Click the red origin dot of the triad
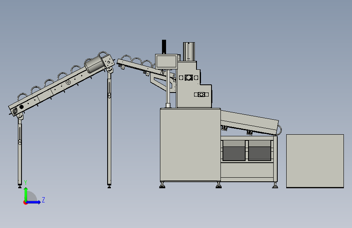The height and width of the screenshot is (228, 352). pyautogui.click(x=25, y=202)
